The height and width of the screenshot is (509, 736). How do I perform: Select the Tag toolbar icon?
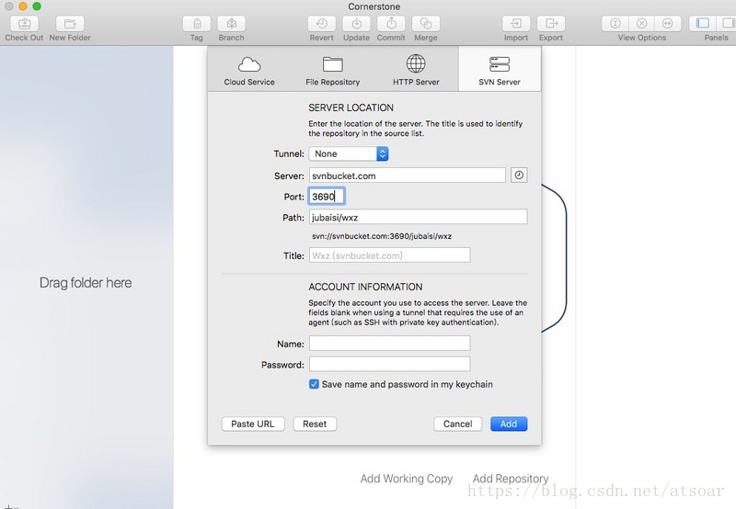point(196,23)
